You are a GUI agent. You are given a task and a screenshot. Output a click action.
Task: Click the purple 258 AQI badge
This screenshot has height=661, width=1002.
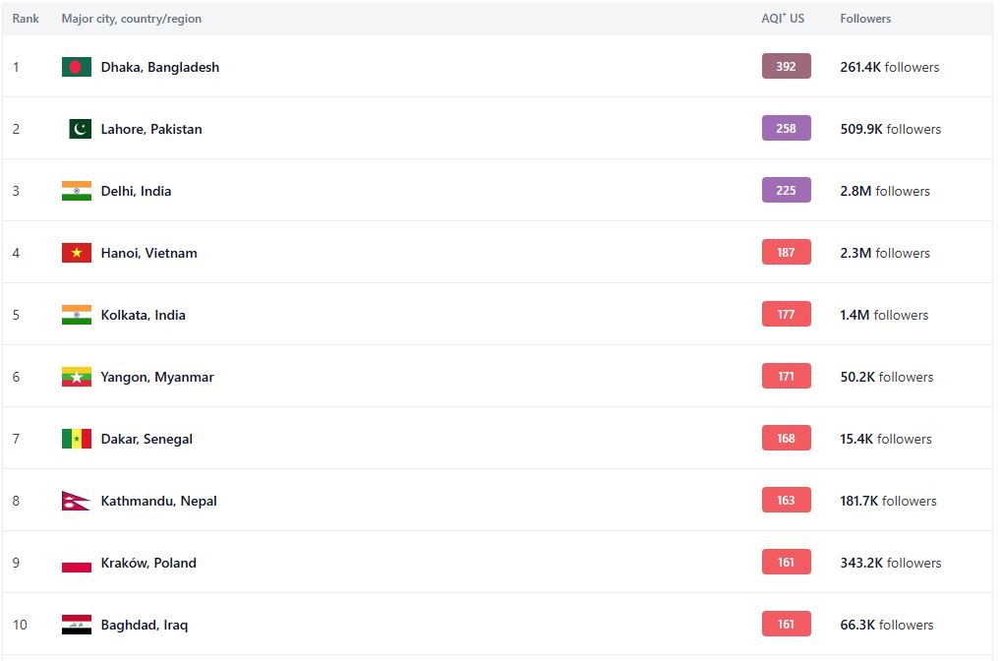pyautogui.click(x=786, y=128)
